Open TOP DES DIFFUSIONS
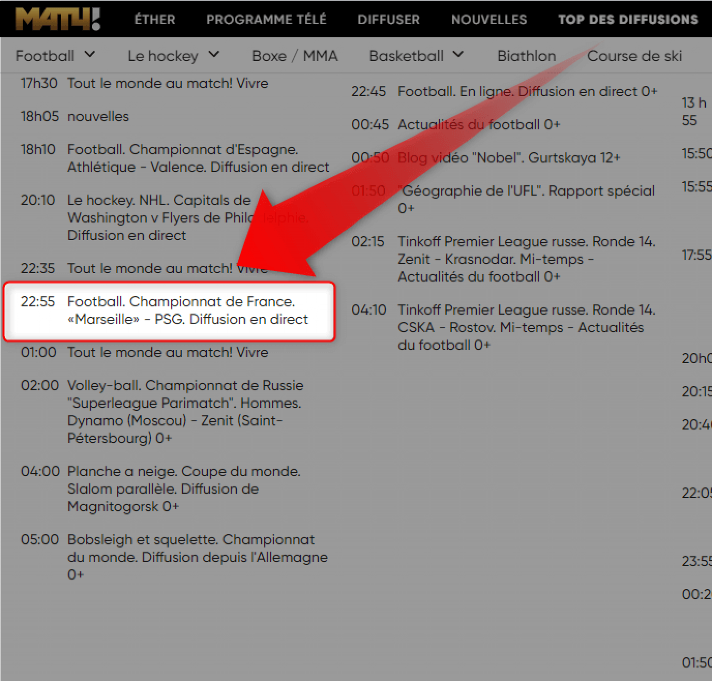The width and height of the screenshot is (712, 681). (628, 19)
